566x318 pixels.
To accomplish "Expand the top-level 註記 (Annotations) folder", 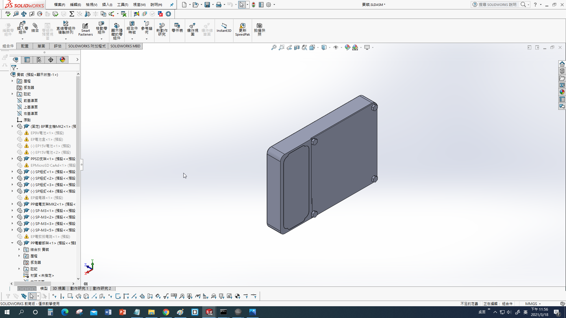I will click(12, 94).
